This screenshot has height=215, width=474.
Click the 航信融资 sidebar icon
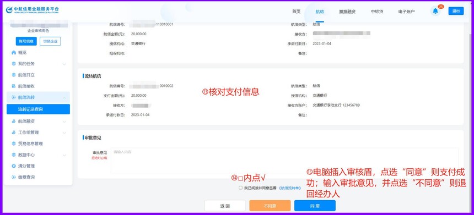click(x=14, y=121)
